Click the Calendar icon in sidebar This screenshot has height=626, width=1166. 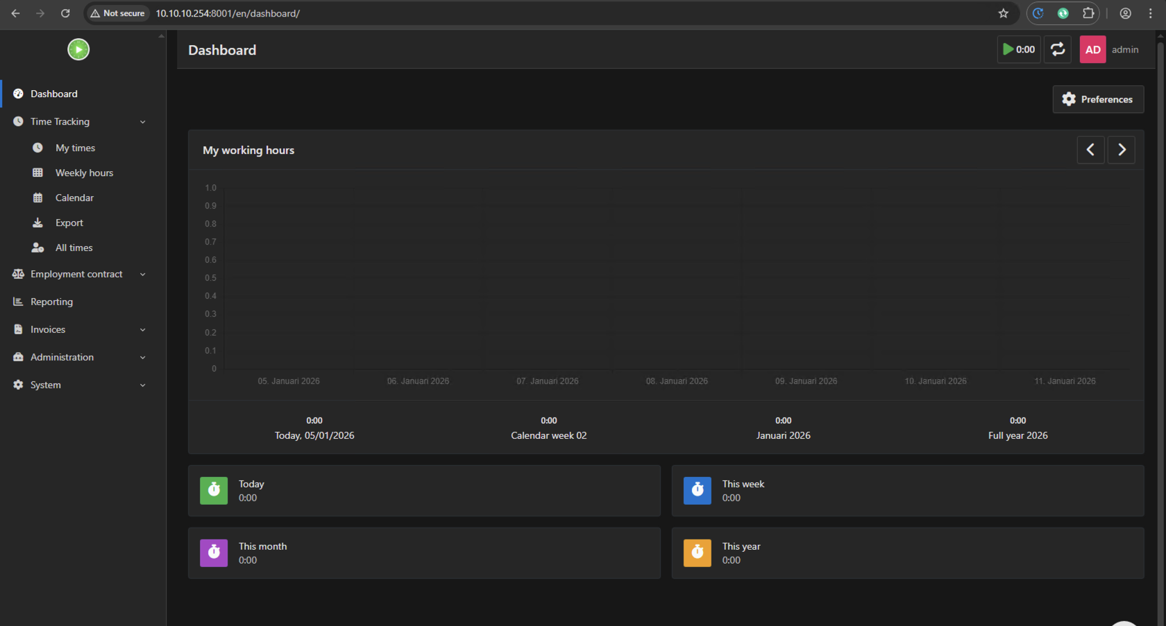point(37,198)
